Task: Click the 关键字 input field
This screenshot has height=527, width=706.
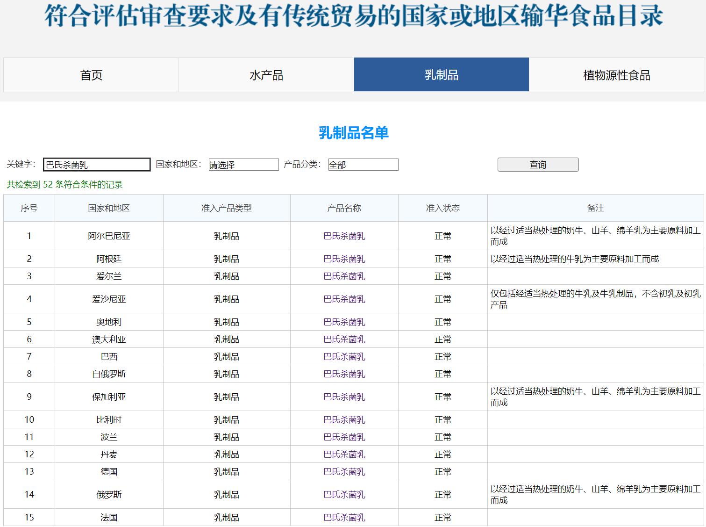Action: tap(97, 165)
